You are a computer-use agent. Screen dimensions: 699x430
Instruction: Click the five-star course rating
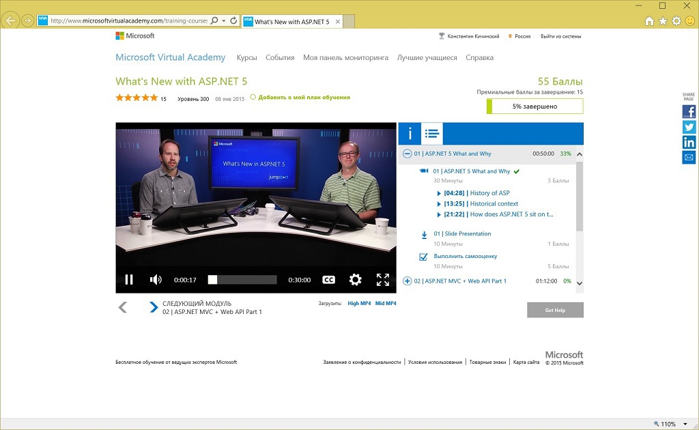coord(137,98)
